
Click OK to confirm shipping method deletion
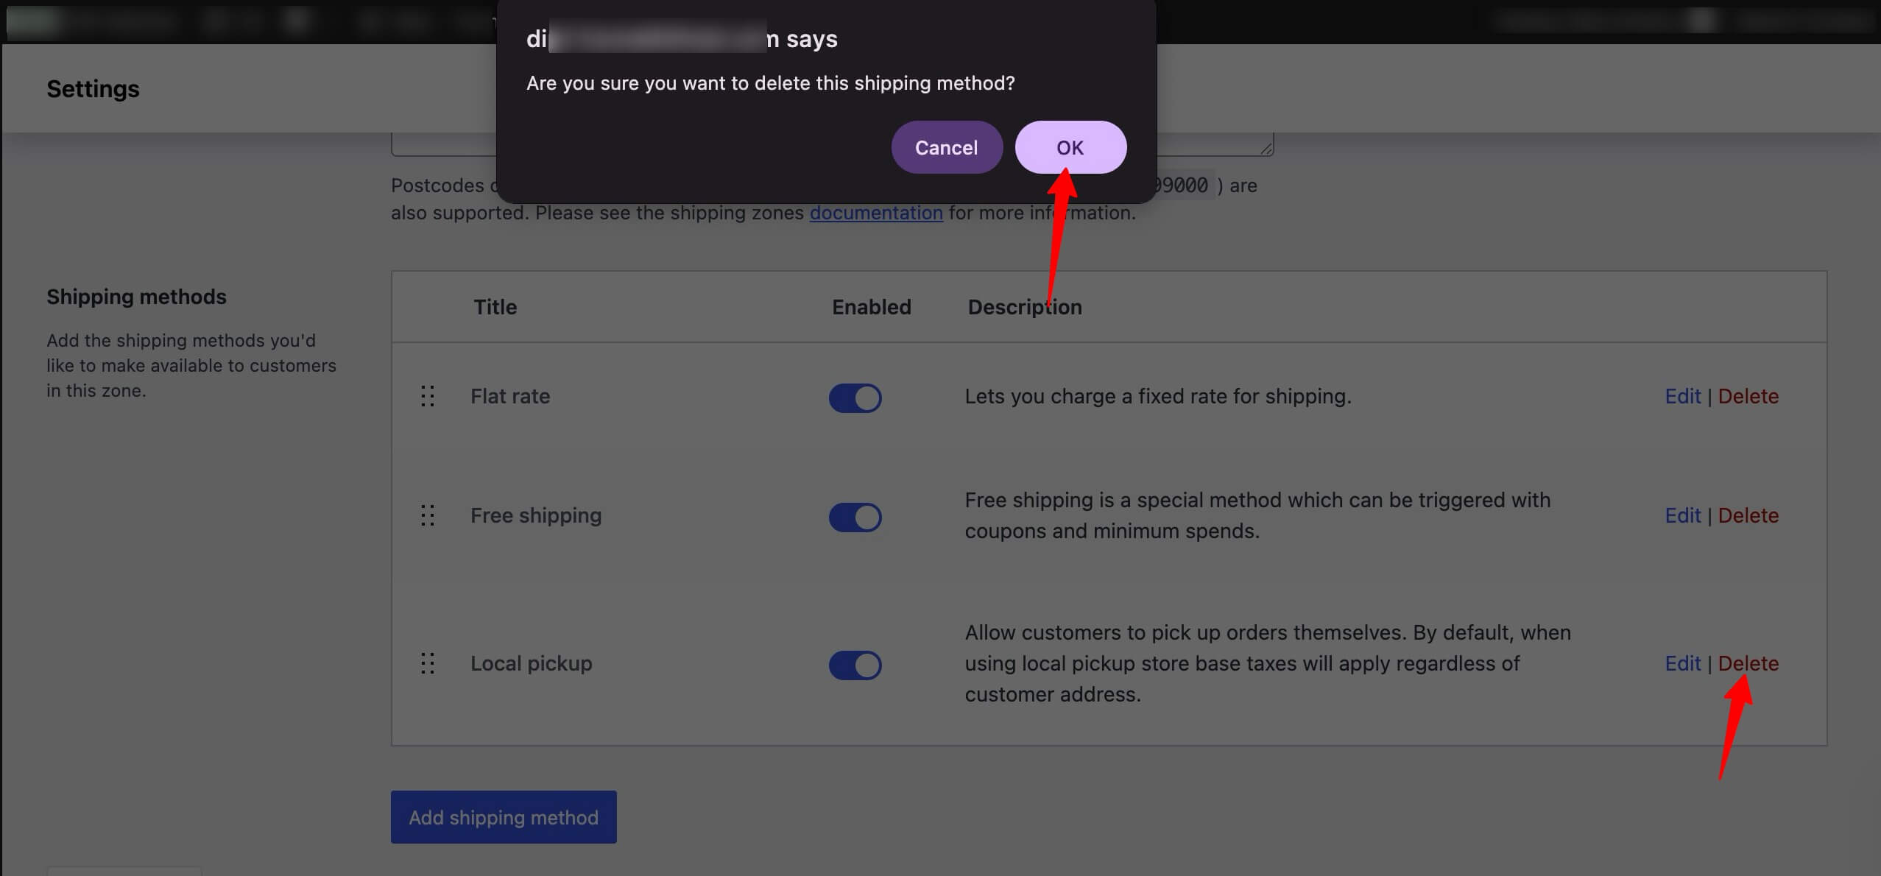pyautogui.click(x=1070, y=147)
